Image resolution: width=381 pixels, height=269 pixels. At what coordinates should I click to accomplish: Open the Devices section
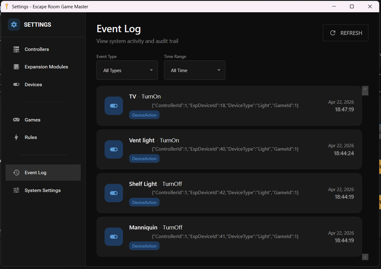pyautogui.click(x=43, y=85)
